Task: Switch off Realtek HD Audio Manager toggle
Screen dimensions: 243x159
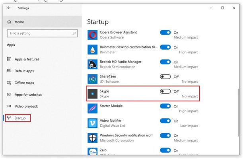Action: [165, 62]
